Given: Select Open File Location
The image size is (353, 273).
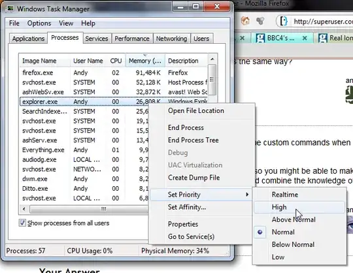Looking at the screenshot, I should tap(201, 110).
